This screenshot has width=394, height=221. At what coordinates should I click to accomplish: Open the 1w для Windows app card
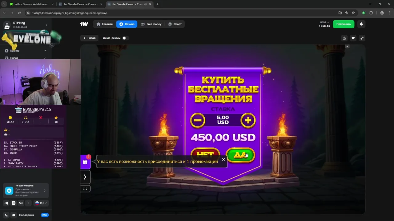point(26,191)
